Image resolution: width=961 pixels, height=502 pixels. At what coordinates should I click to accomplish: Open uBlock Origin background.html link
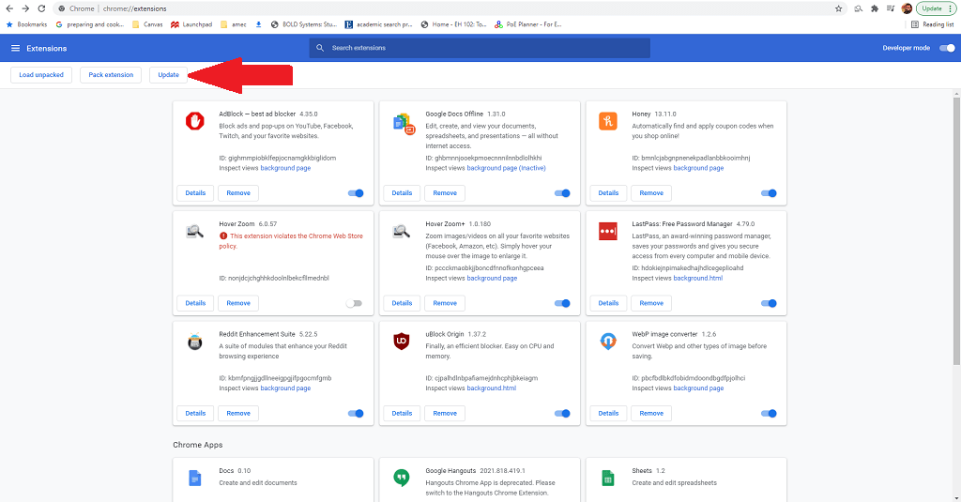coord(491,388)
